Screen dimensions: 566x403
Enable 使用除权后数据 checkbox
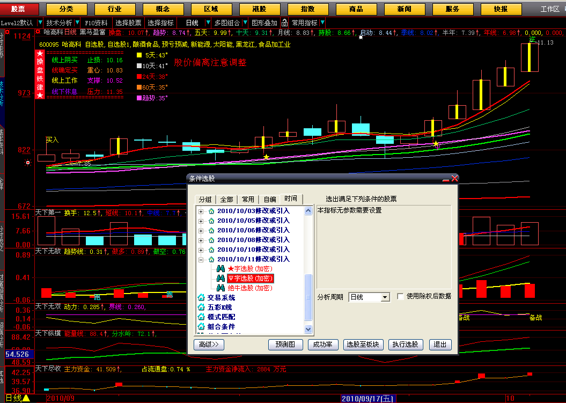point(400,296)
